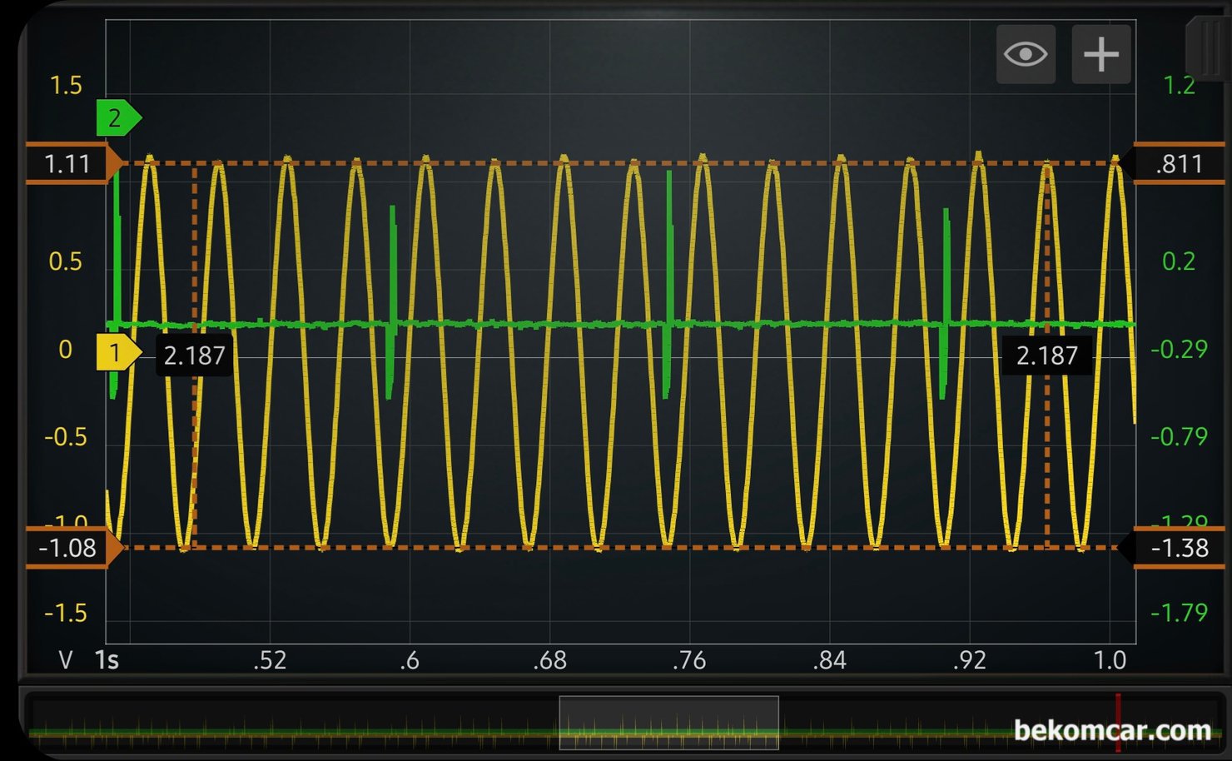
Task: Click the yellow 1.5 voltage scale label
Action: click(x=66, y=86)
